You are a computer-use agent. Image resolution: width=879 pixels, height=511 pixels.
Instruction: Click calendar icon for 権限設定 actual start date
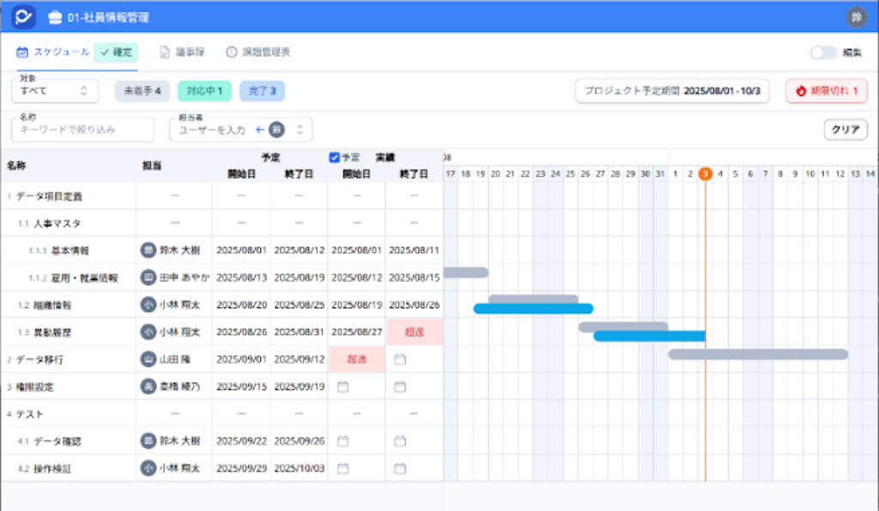[343, 387]
